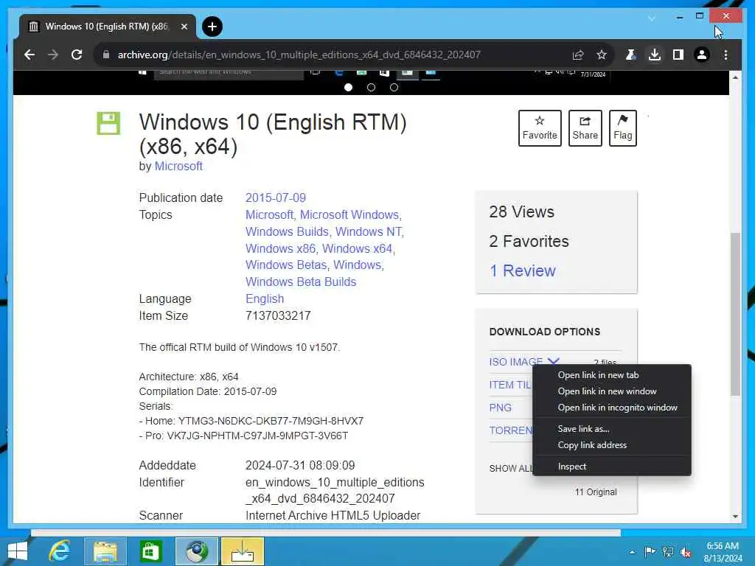Select second carousel dot indicator
Viewport: 755px width, 566px height.
(x=371, y=87)
